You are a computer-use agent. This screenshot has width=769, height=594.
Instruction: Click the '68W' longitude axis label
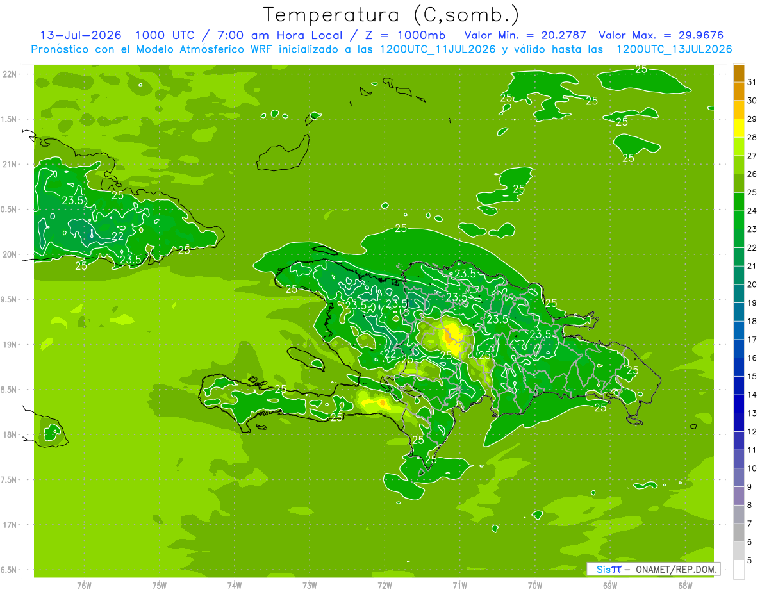(x=685, y=585)
